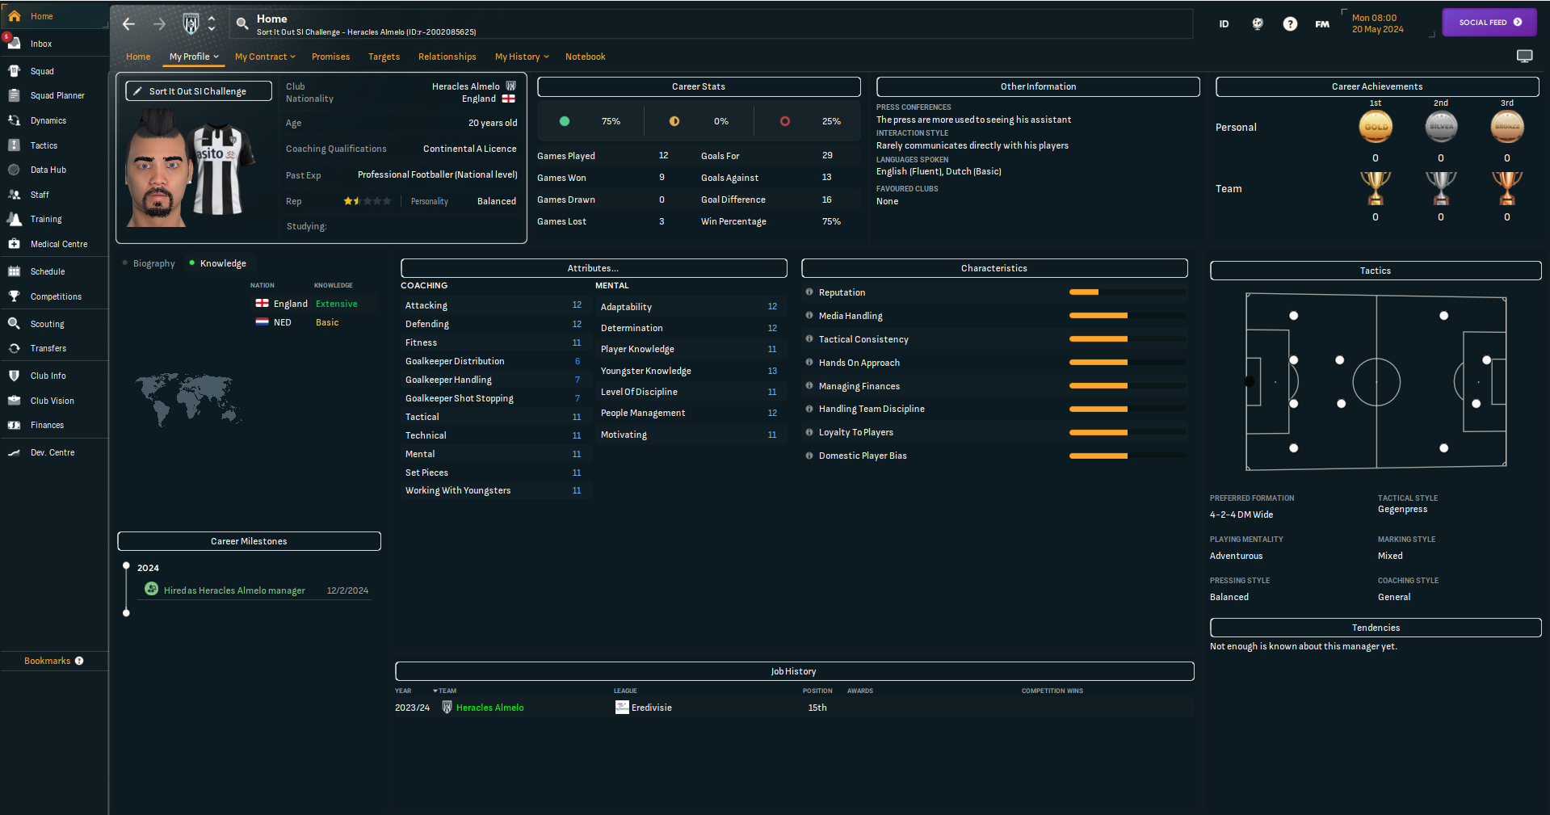Screen dimensions: 1550x815
Task: Click the monitor display icon
Action: click(1525, 56)
